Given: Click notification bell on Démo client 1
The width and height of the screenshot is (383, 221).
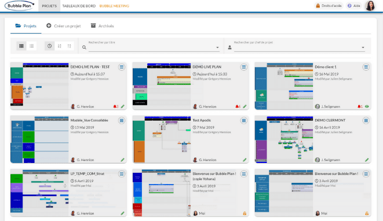Looking at the screenshot, I should [360, 107].
